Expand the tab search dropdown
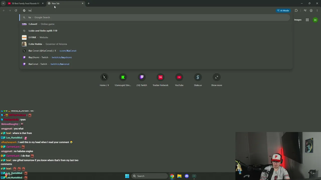 [3, 3]
